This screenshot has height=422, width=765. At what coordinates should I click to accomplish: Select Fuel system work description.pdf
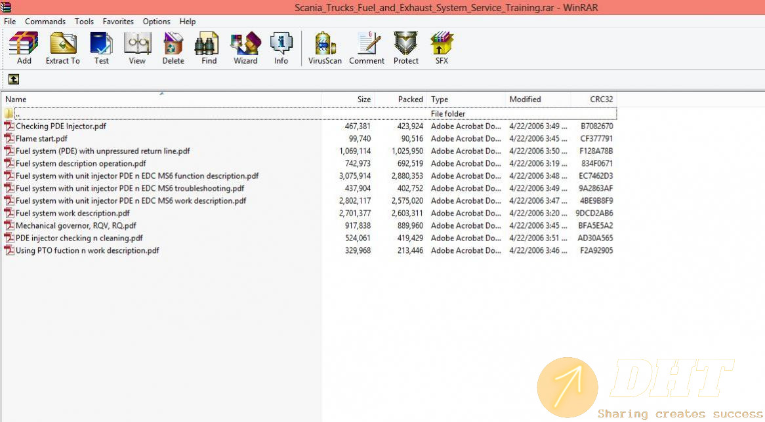coord(73,213)
